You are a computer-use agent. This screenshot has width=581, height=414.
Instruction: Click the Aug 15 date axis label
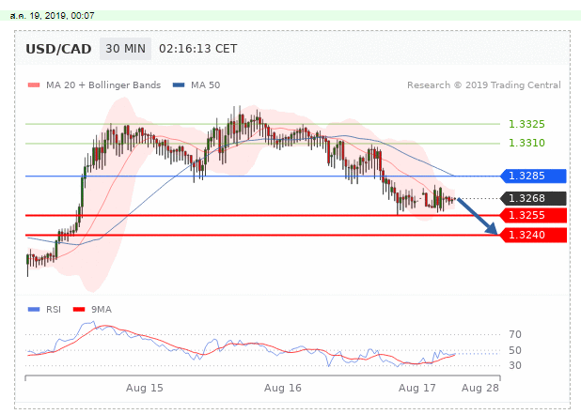[145, 388]
